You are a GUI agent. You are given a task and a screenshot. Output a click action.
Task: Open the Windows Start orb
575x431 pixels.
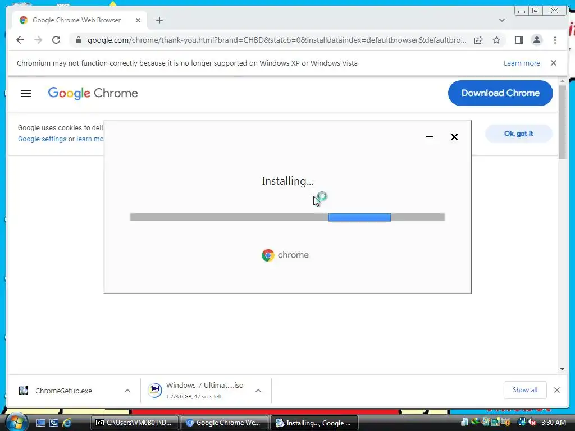[16, 423]
